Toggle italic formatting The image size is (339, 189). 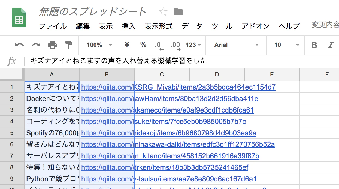[x=331, y=45]
